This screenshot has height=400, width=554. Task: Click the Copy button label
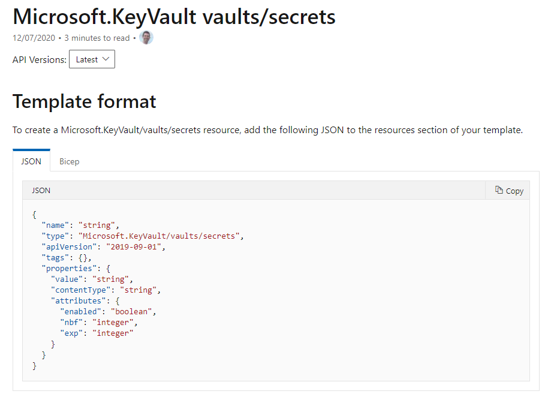click(x=513, y=190)
